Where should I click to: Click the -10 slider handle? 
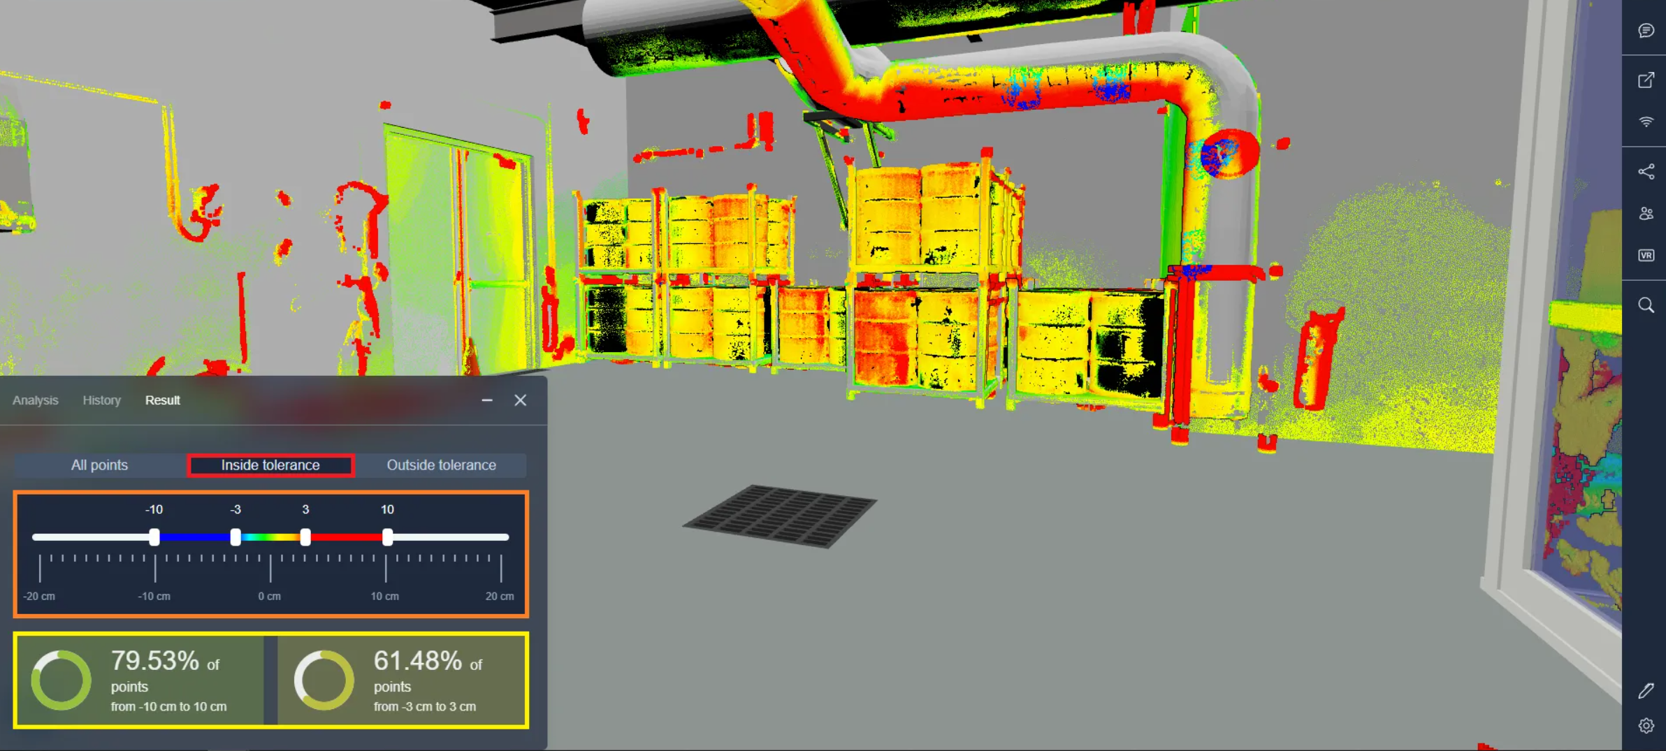pos(154,537)
